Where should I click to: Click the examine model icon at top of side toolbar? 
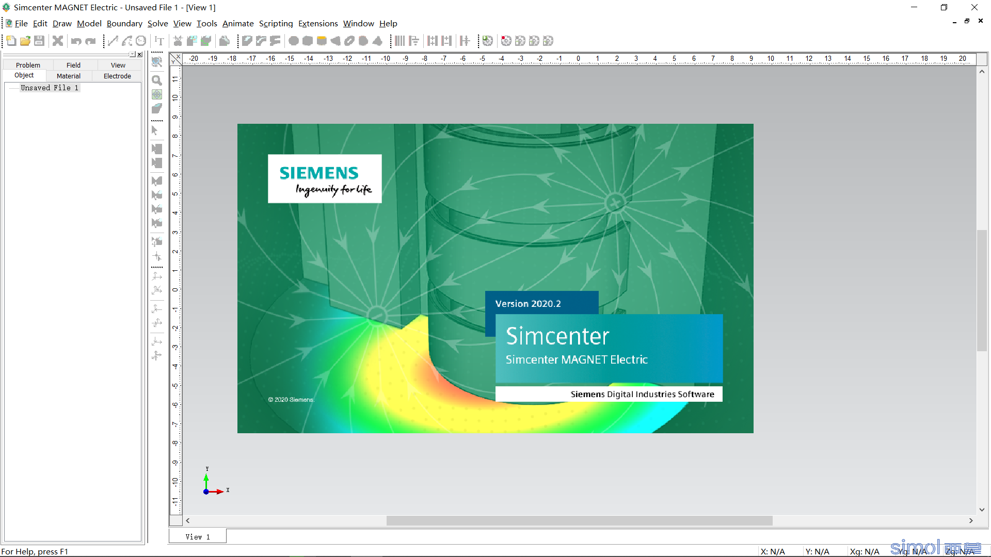coord(157,62)
